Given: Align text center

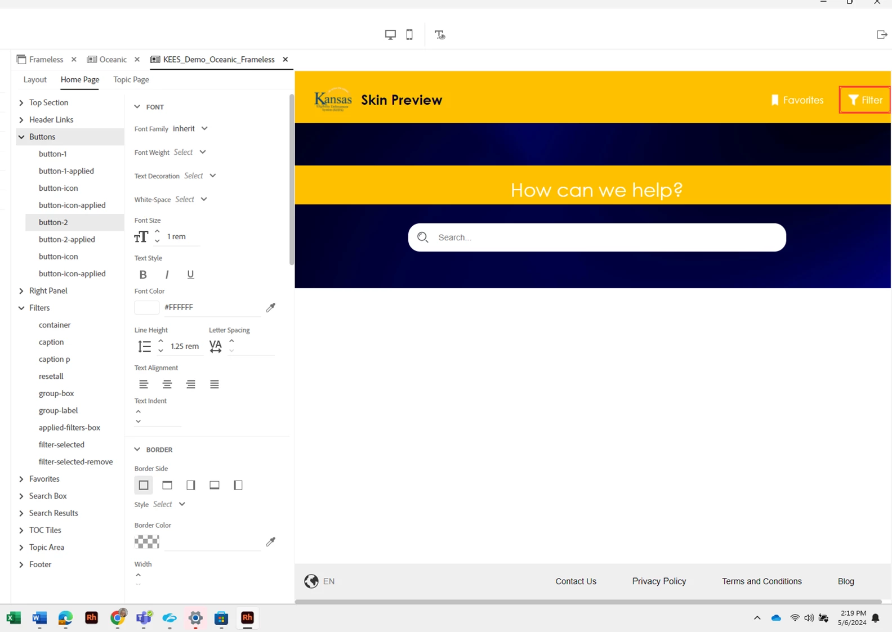Looking at the screenshot, I should pyautogui.click(x=167, y=384).
